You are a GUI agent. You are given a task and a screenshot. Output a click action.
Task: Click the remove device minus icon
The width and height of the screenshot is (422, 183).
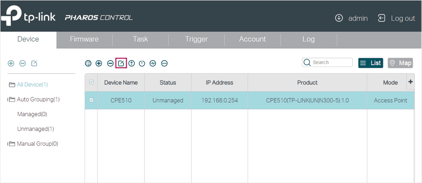coord(110,64)
